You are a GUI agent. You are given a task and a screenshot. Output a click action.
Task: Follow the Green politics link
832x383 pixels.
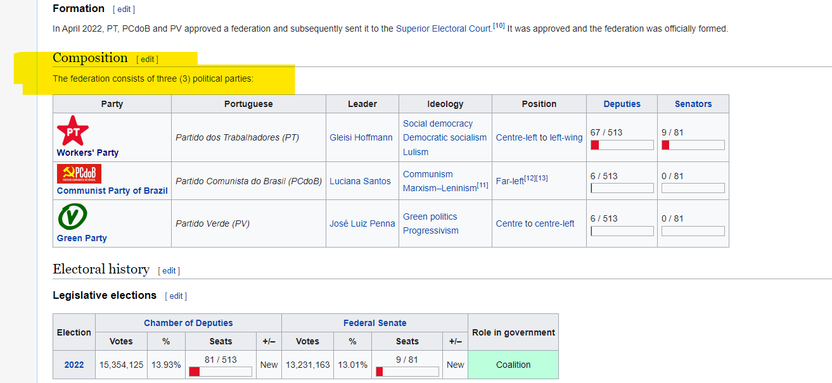pos(430,217)
